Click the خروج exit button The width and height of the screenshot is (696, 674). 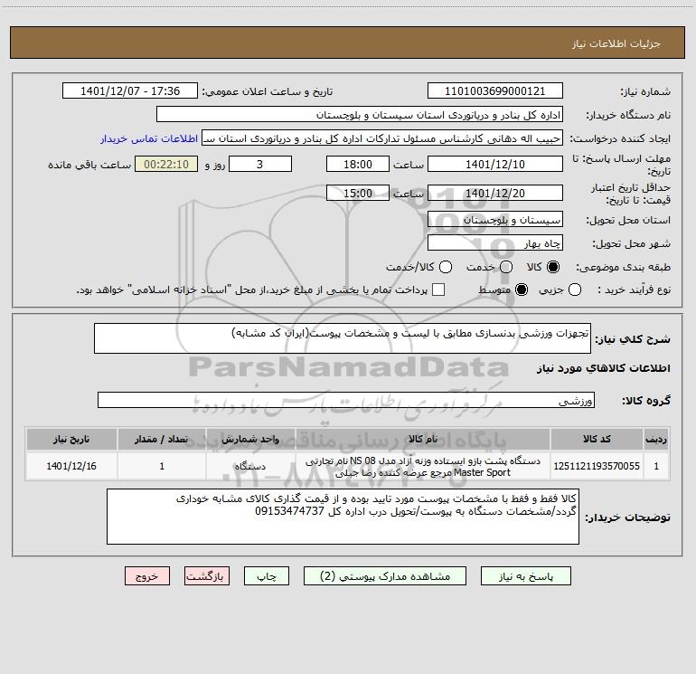(147, 576)
